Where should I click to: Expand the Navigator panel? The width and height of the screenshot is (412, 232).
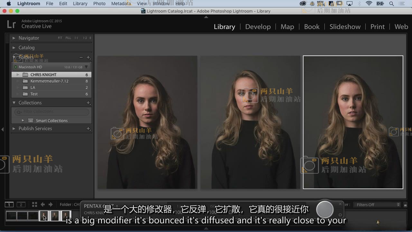[x=14, y=38]
